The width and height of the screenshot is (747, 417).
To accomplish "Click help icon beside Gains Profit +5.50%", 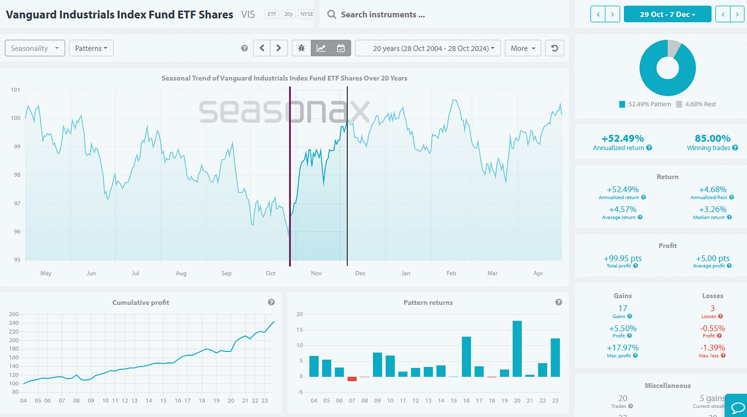I will tap(631, 336).
